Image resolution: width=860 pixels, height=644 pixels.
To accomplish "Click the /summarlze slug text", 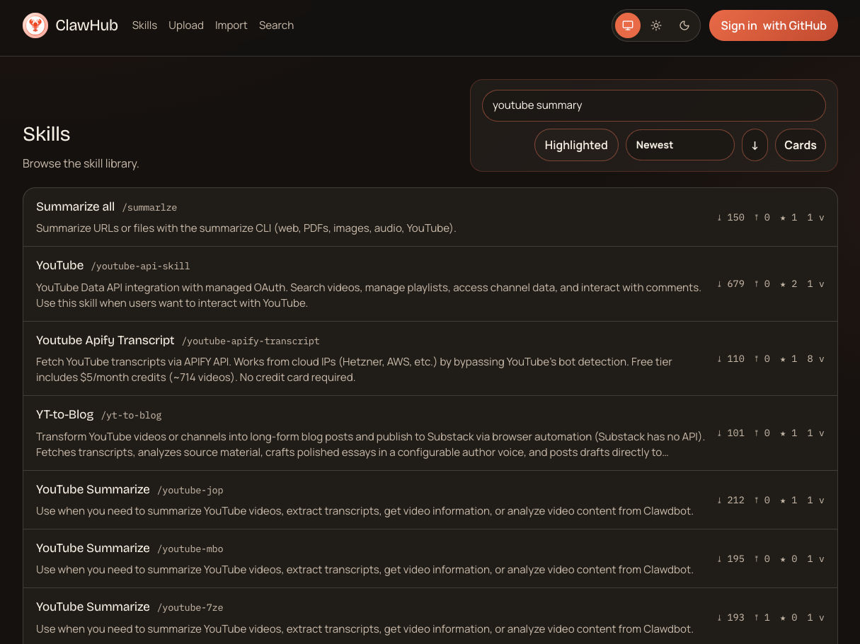I will [149, 207].
